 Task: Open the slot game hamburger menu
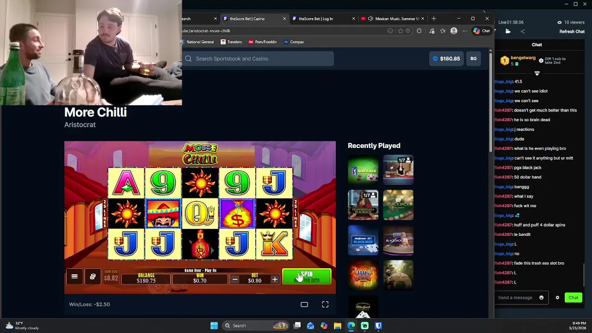(74, 277)
